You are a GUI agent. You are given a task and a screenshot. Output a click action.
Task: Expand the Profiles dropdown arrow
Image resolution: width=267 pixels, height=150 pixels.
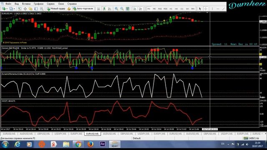14,9
